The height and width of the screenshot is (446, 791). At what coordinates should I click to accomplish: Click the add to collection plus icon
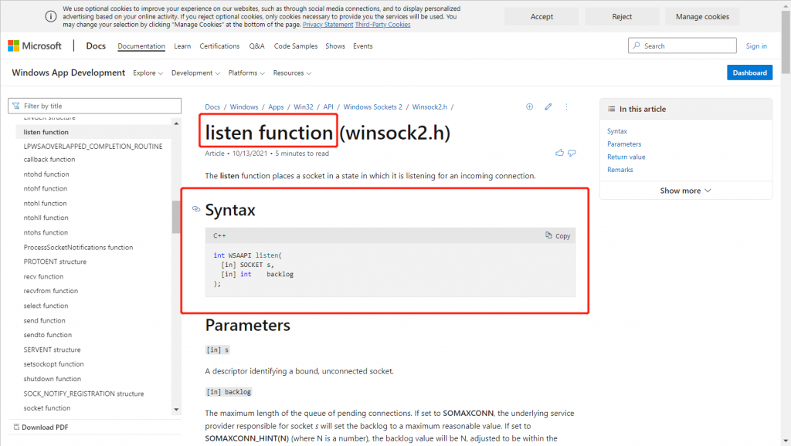(x=529, y=106)
